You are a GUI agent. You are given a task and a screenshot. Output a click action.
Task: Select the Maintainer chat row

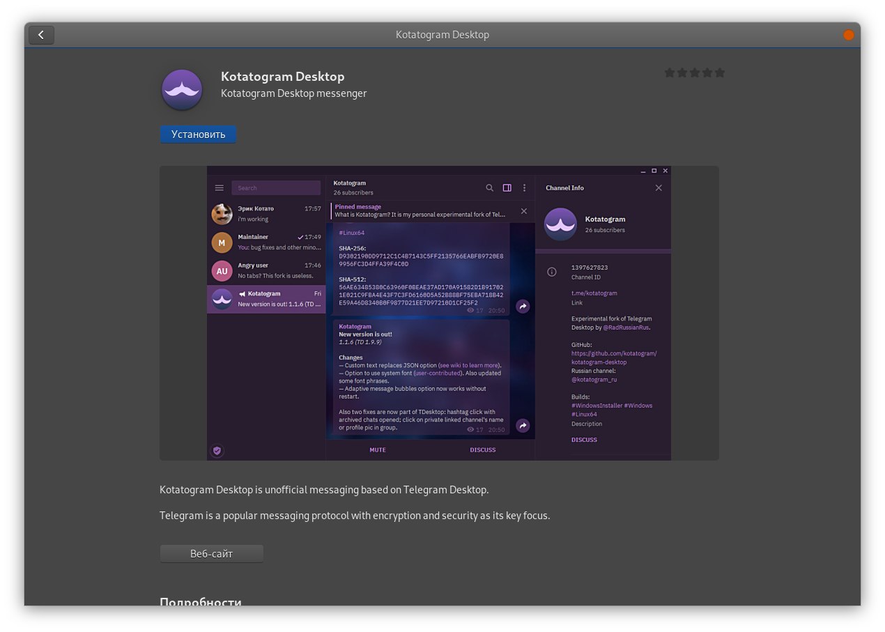click(266, 242)
